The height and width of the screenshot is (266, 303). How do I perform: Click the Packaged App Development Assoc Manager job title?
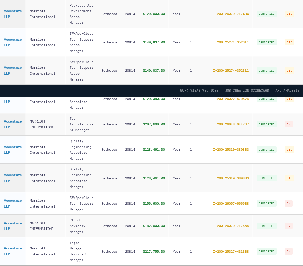81,14
